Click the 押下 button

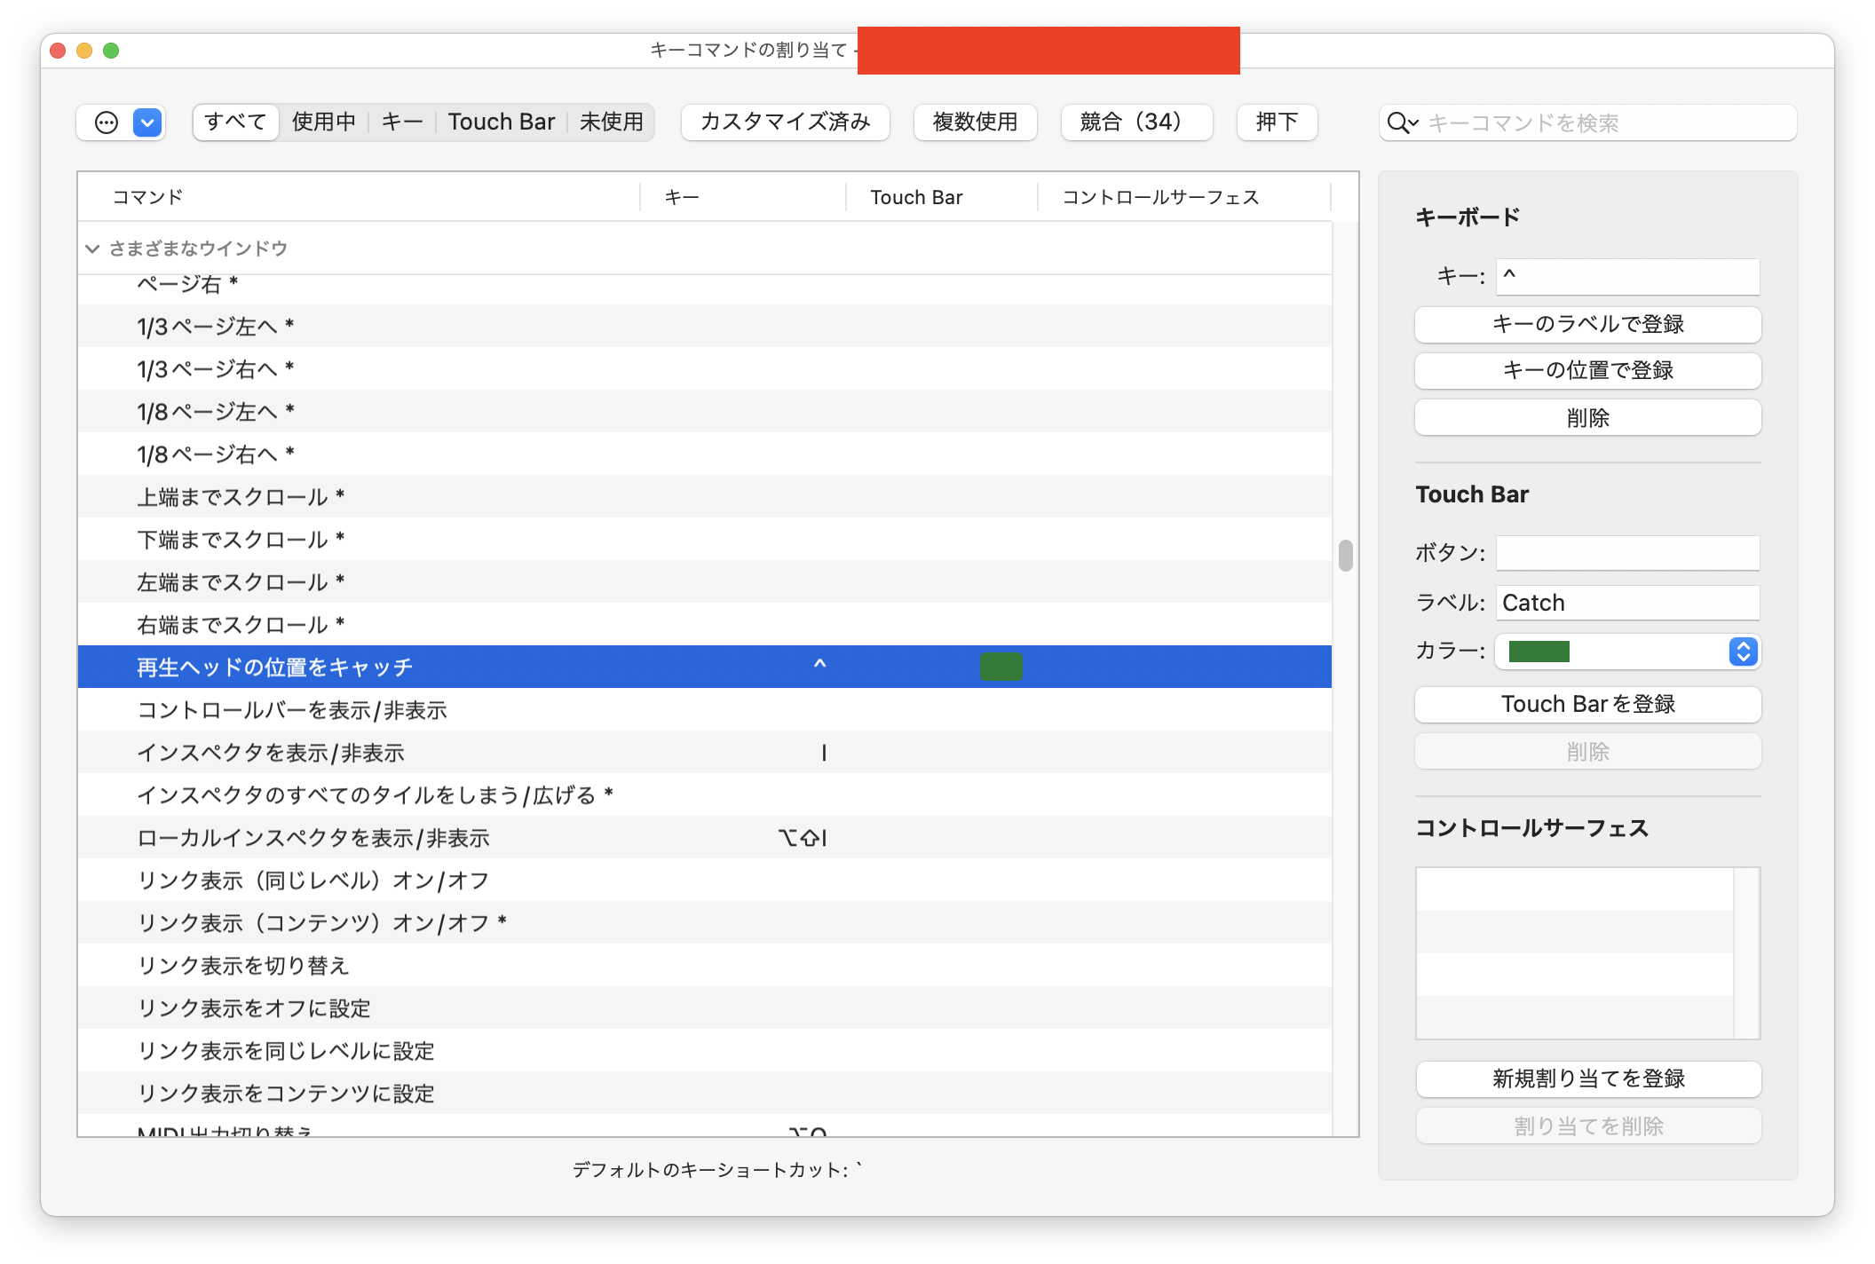pos(1277,122)
